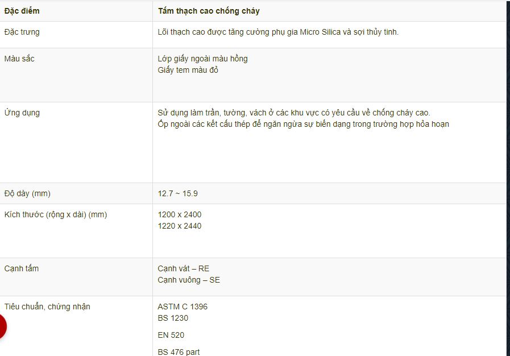Click the '1220 x 2440' size value

click(180, 226)
